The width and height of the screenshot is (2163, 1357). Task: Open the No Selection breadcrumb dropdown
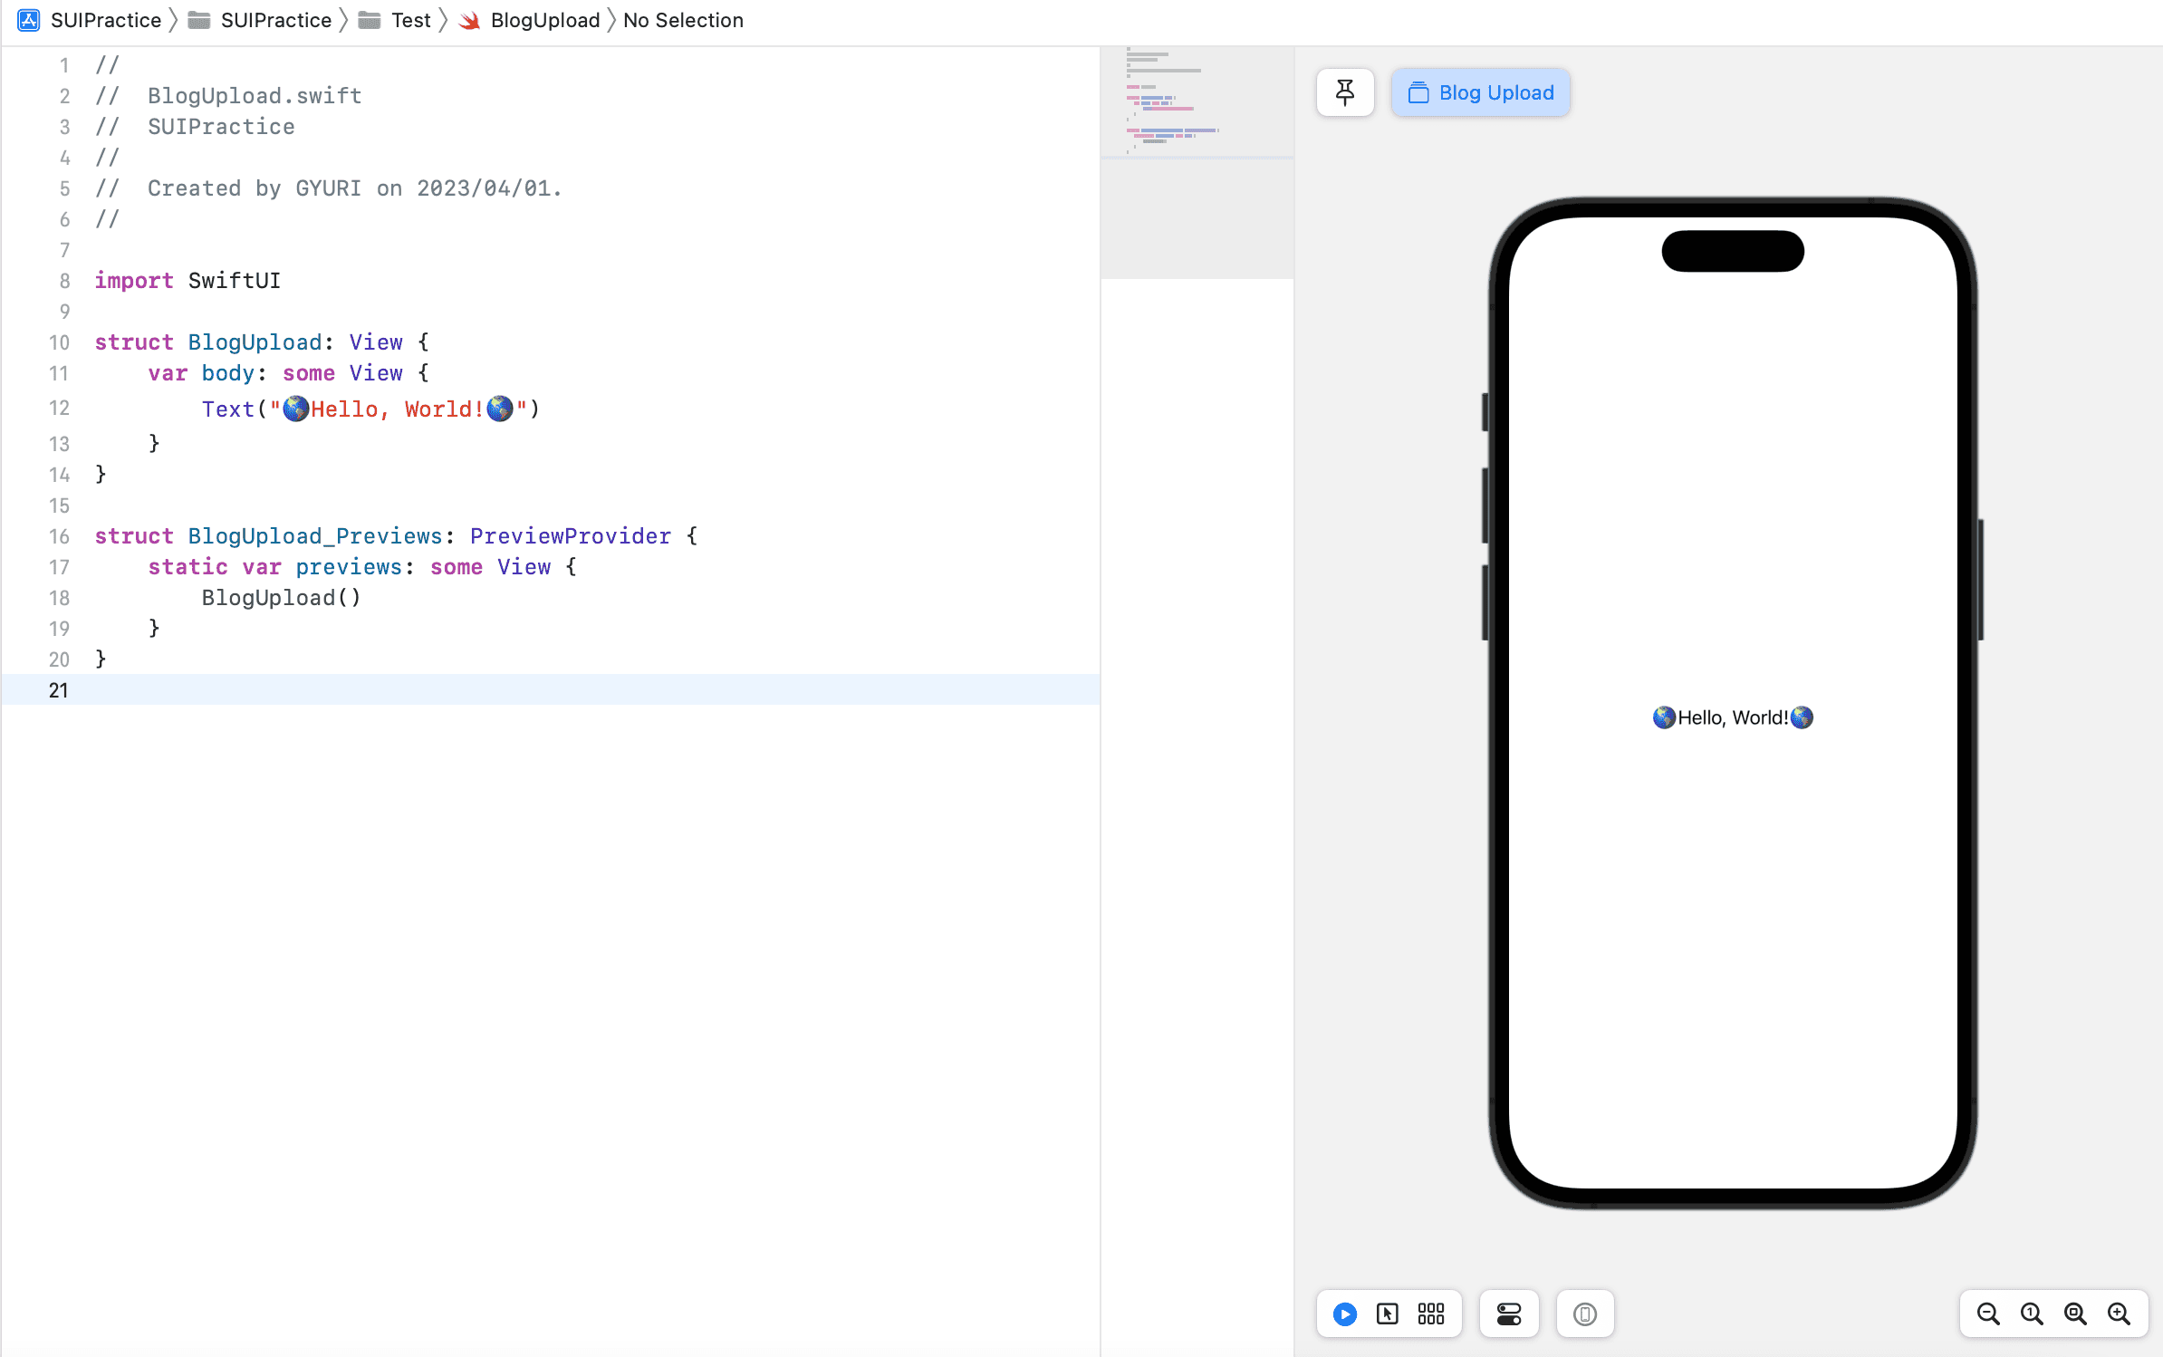(x=683, y=20)
